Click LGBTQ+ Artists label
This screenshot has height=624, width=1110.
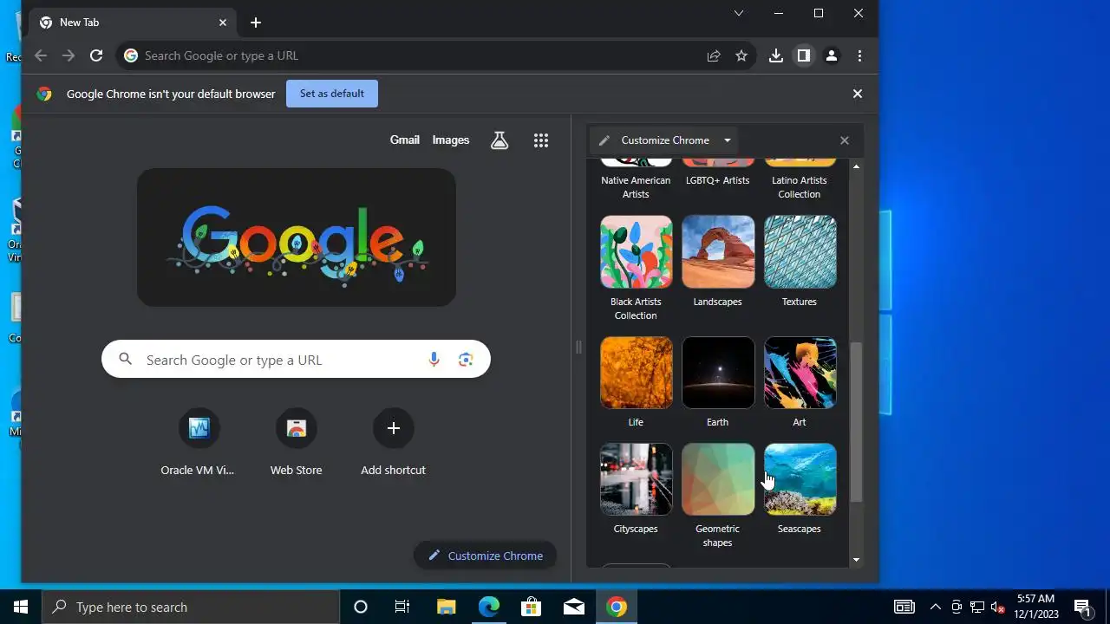pos(718,180)
